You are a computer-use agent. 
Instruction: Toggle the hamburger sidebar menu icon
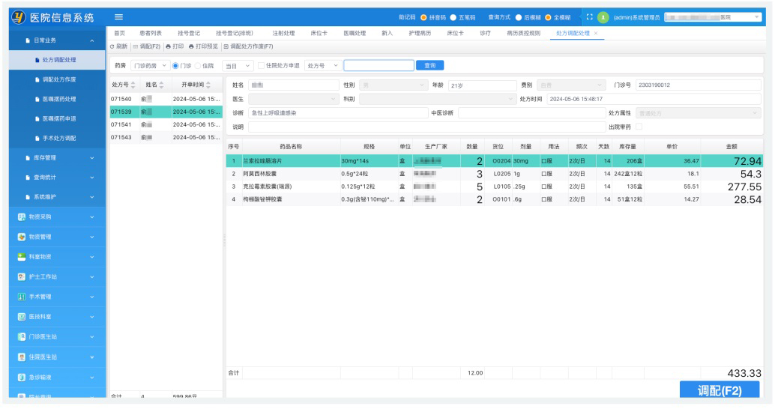(x=118, y=16)
